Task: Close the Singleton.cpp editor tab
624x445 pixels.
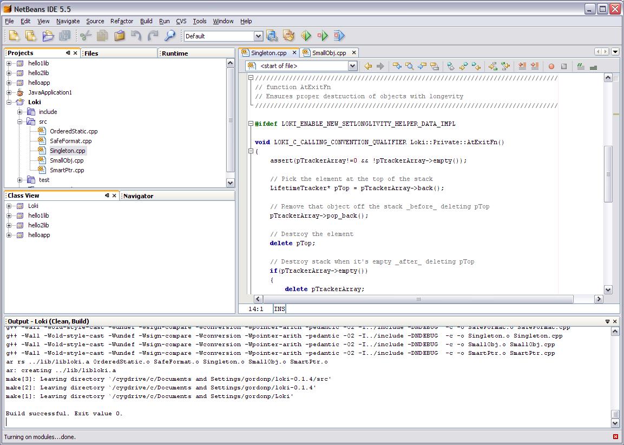Action: point(294,52)
